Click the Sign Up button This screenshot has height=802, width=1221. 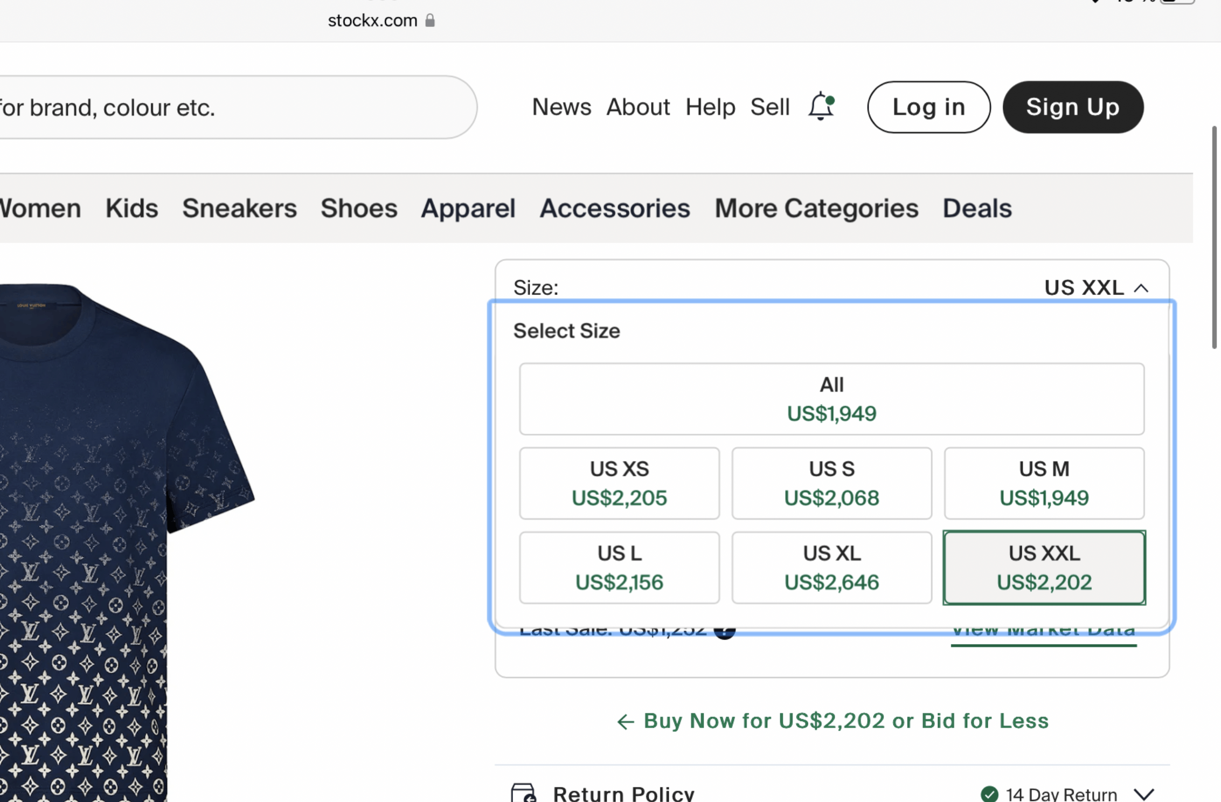pos(1073,107)
